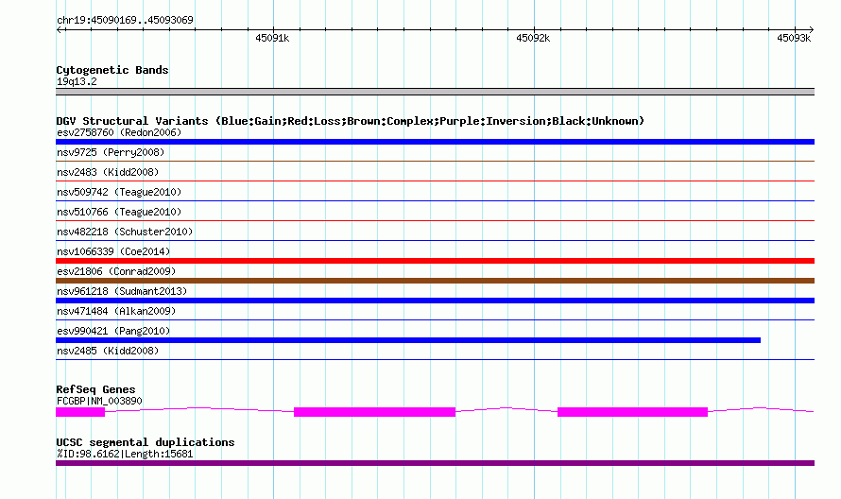Click the gray 19q13.2 cytogenetic band bar

point(435,92)
